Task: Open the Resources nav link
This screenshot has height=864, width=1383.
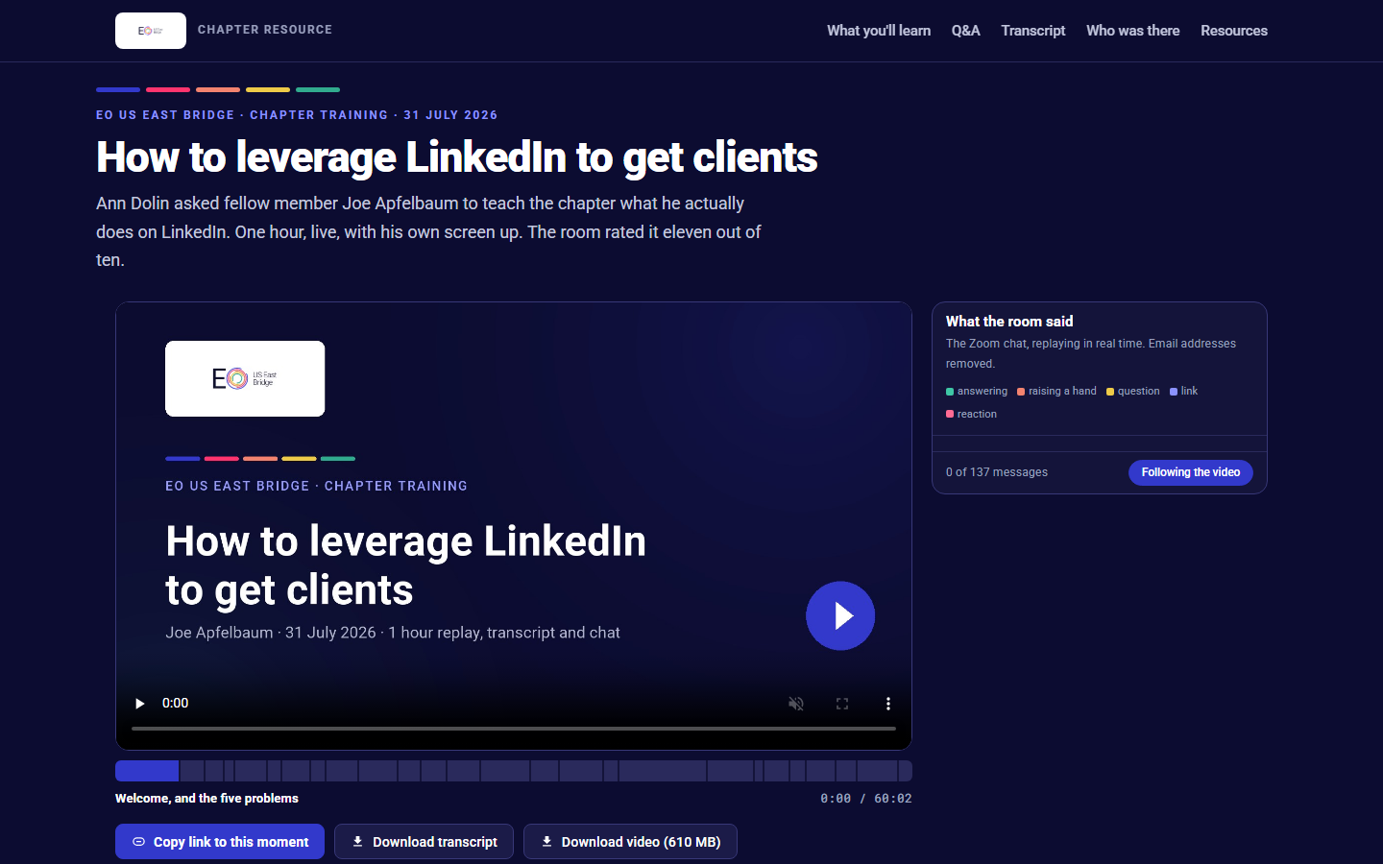Action: click(x=1234, y=31)
